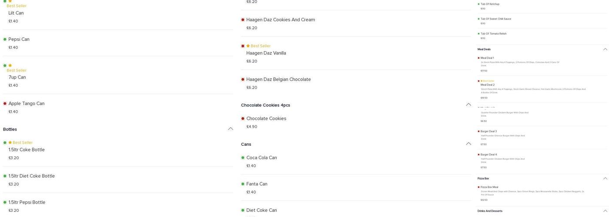
Task: Click the green dot beside Pepsi Can
Action: coord(5,39)
